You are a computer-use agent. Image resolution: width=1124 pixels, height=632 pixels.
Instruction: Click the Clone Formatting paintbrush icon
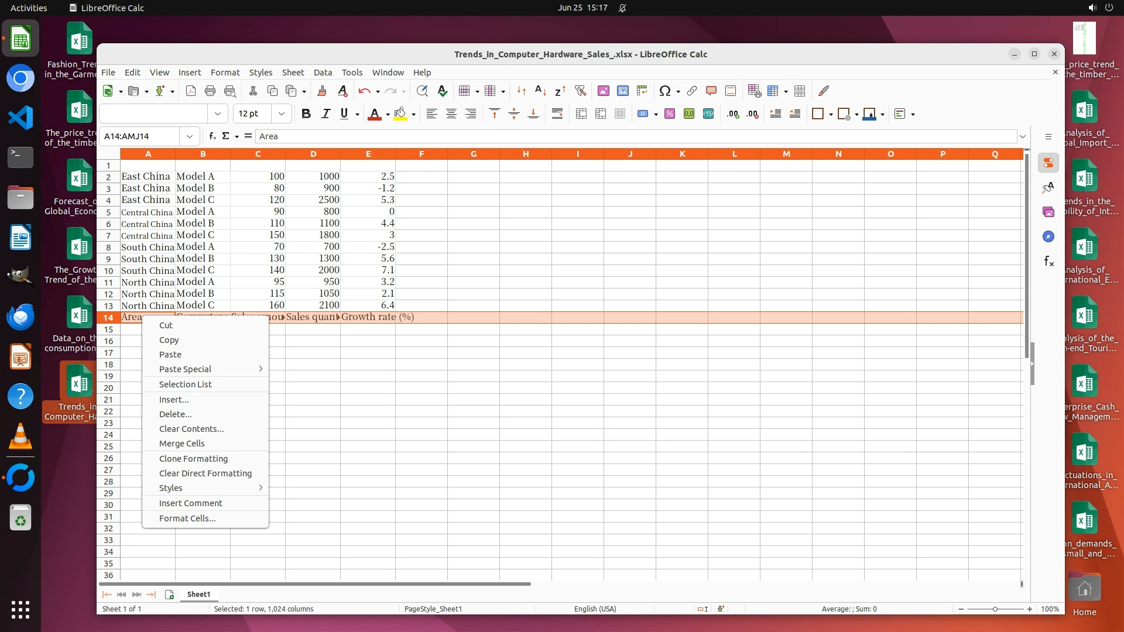point(321,91)
